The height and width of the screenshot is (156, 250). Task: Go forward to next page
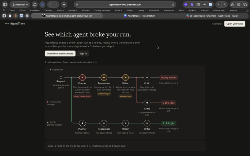[x=56, y=4]
